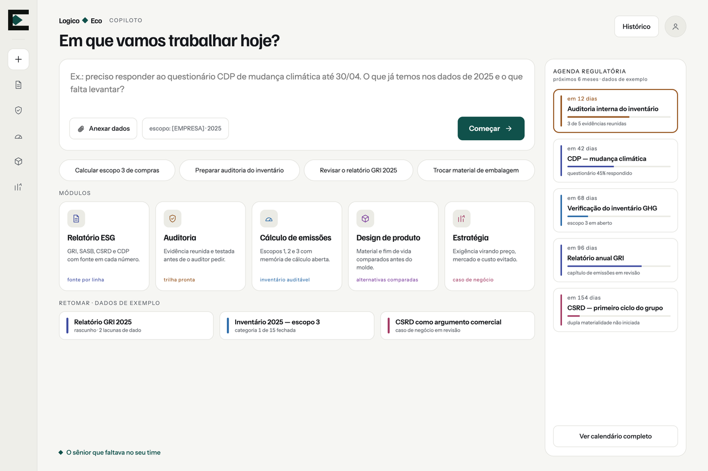Viewport: 708px width, 471px height.
Task: Click the Auditoria module shield icon
Action: tap(173, 219)
